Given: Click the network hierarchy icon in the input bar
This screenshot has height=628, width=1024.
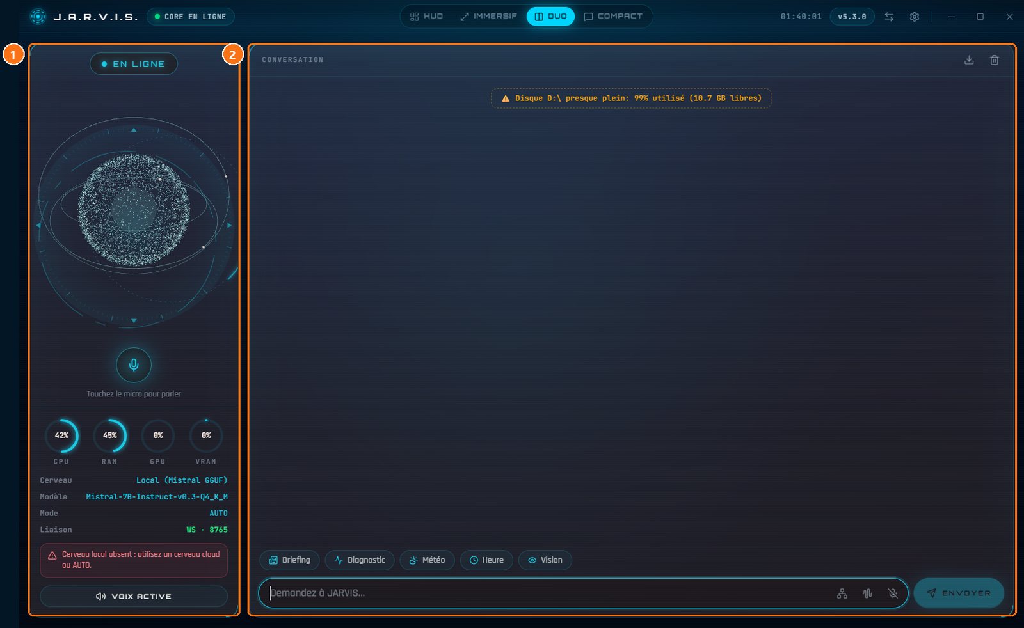Looking at the screenshot, I should point(842,593).
